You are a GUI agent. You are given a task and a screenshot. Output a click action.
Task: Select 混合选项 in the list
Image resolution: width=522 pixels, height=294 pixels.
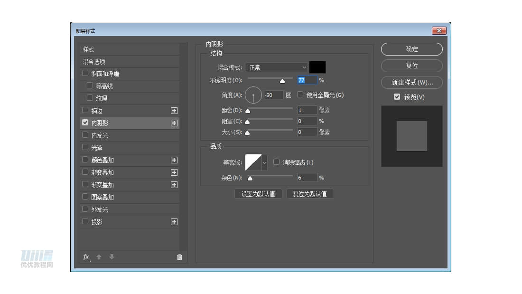pos(129,62)
